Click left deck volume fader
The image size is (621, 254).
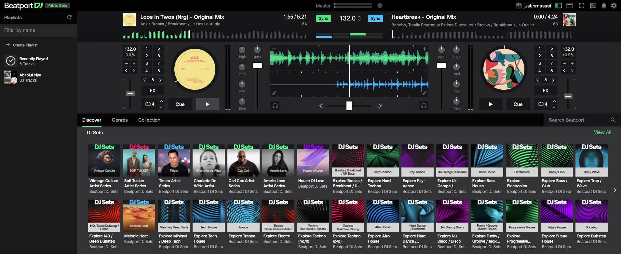[257, 65]
